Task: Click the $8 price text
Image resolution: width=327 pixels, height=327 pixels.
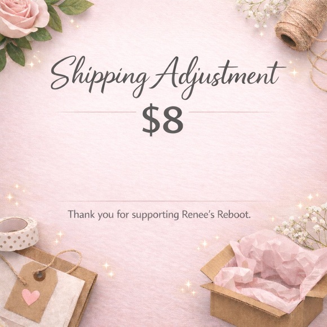Action: 163,121
